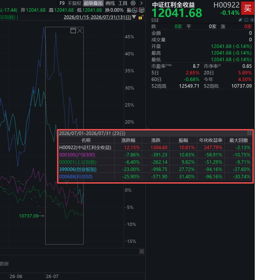Click the right chevron to show more tools
This screenshot has height=280, width=255.
[x=141, y=3]
